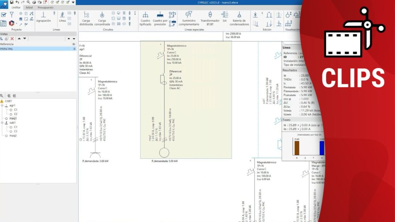Select the Línea tool
The width and height of the screenshot is (395, 222).
pyautogui.click(x=62, y=17)
